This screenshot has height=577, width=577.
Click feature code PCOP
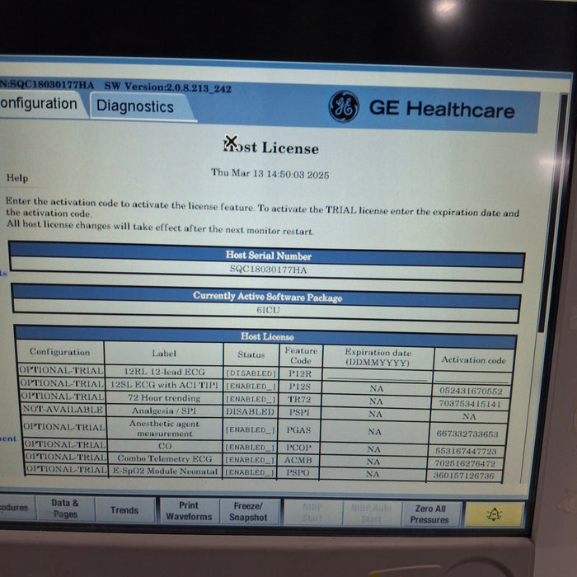[298, 448]
